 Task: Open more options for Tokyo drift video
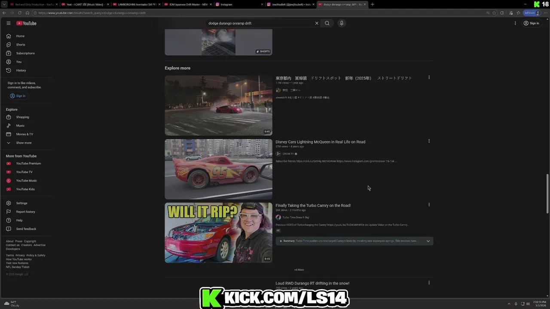[x=429, y=78]
